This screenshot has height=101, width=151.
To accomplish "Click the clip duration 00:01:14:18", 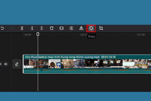I will (x=108, y=57).
